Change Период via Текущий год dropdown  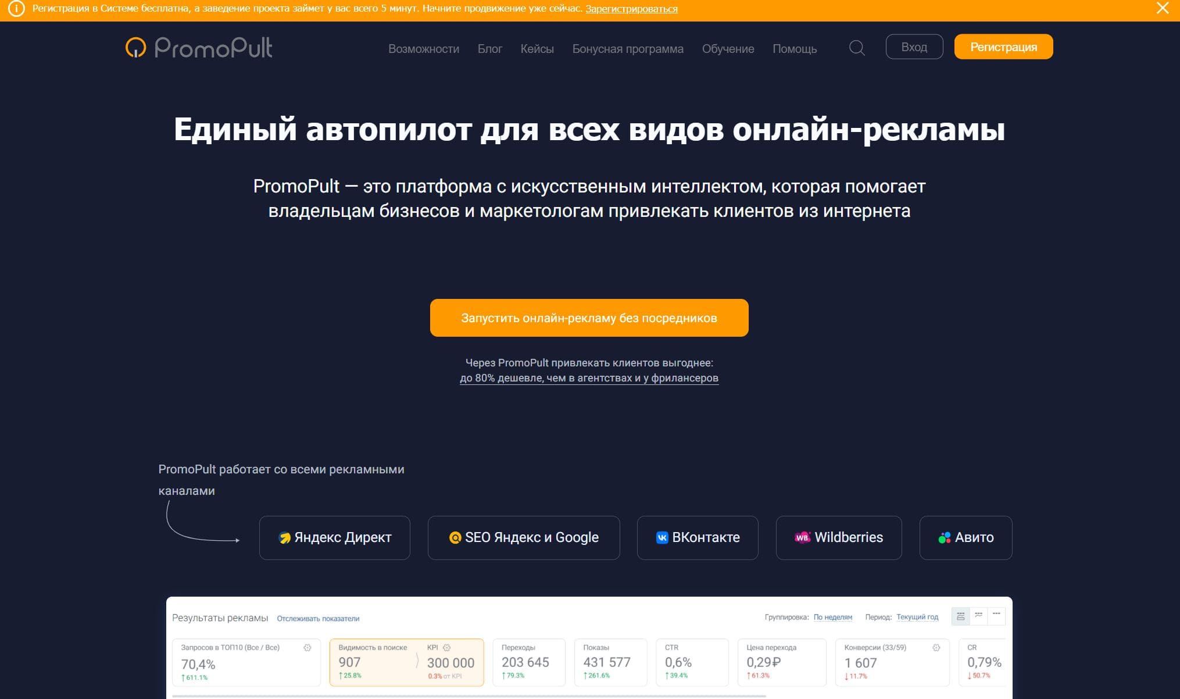coord(917,618)
